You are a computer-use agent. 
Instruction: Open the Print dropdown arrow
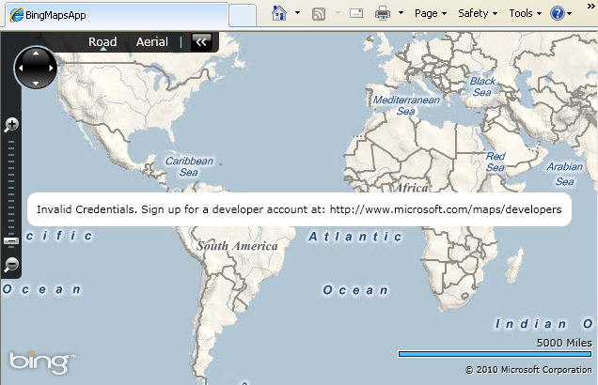[x=401, y=13]
